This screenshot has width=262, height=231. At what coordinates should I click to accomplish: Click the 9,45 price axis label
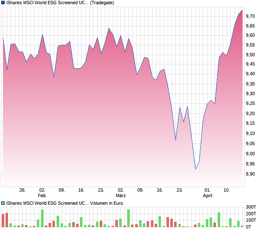click(x=250, y=64)
